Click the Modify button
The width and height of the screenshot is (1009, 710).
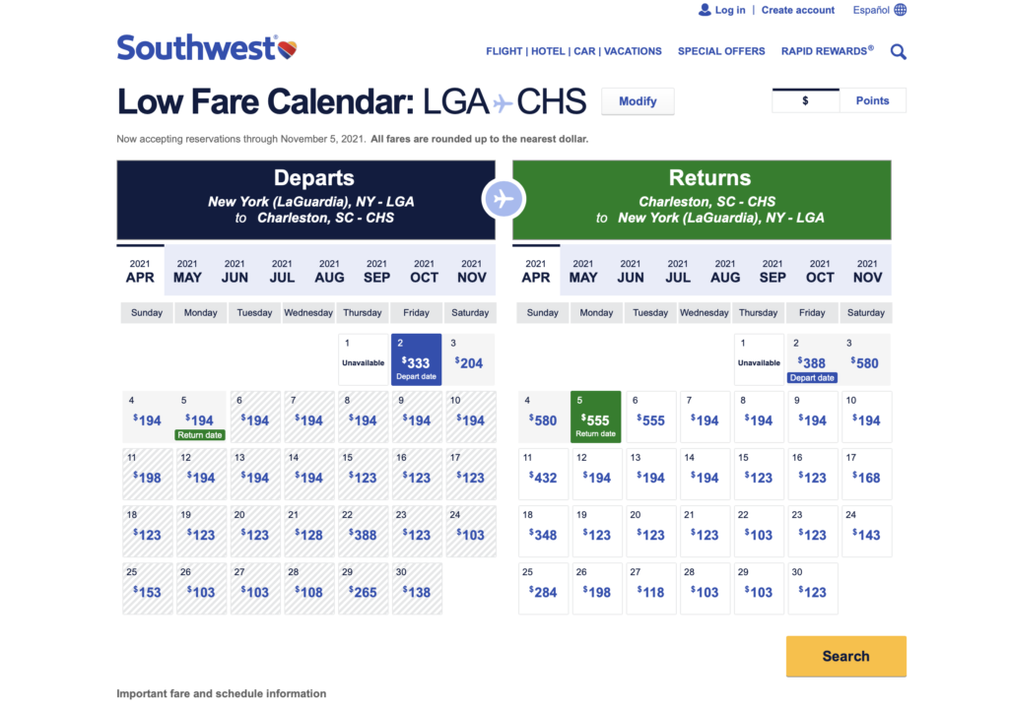click(638, 101)
